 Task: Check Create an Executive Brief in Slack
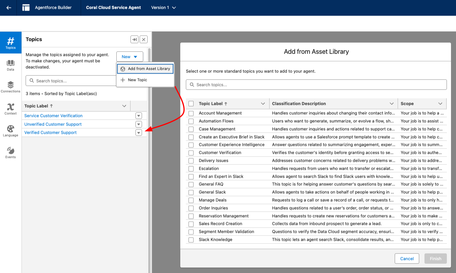point(191,137)
